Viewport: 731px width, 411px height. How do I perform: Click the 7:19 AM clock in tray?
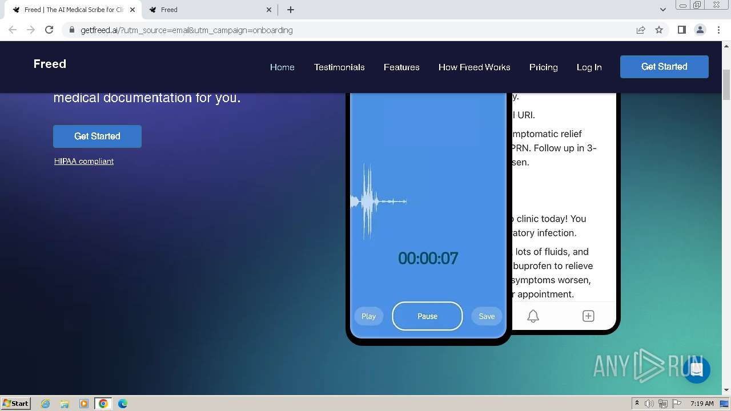tap(702, 404)
